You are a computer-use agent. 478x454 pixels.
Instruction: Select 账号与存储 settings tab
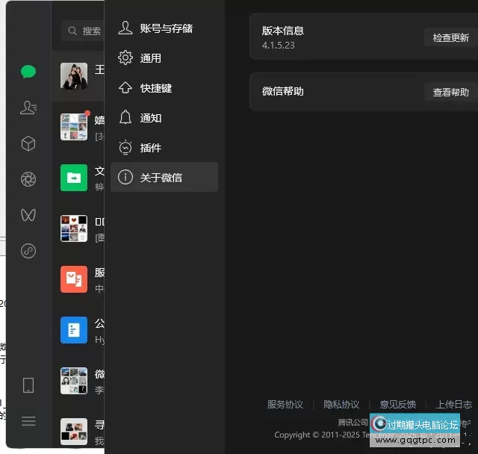(164, 28)
